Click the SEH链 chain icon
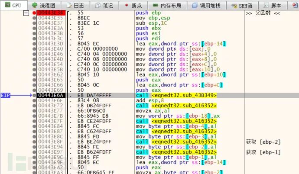The width and height of the screenshot is (299, 174). click(x=234, y=6)
